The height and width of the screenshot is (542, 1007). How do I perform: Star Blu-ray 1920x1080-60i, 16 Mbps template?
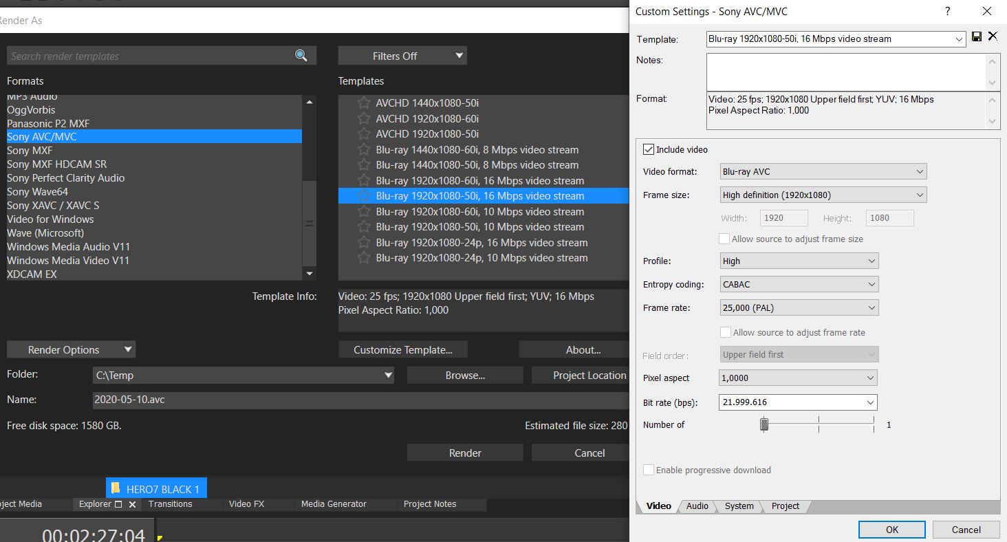pyautogui.click(x=364, y=180)
